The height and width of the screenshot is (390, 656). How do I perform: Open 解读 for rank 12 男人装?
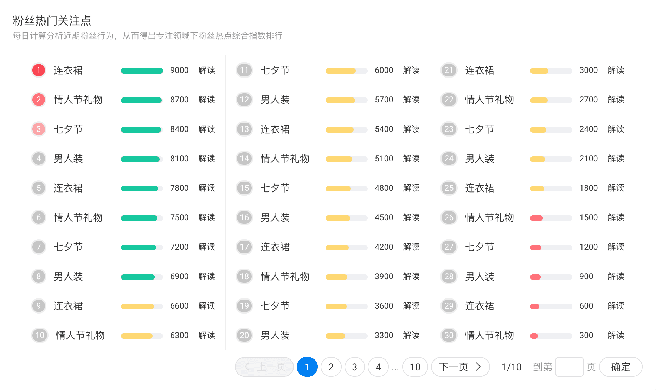[411, 100]
